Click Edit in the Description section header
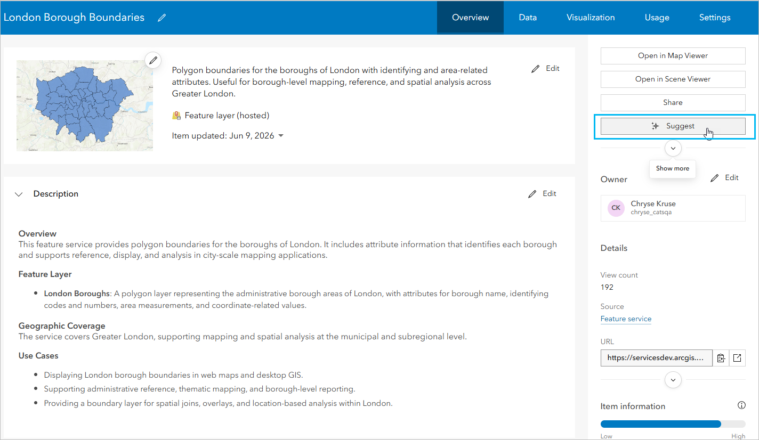This screenshot has height=440, width=759. click(x=542, y=194)
